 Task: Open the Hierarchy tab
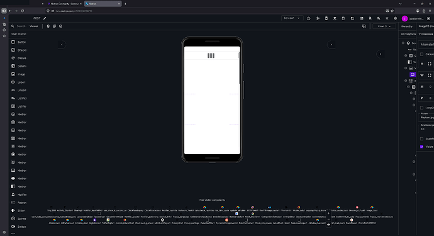click(x=406, y=26)
